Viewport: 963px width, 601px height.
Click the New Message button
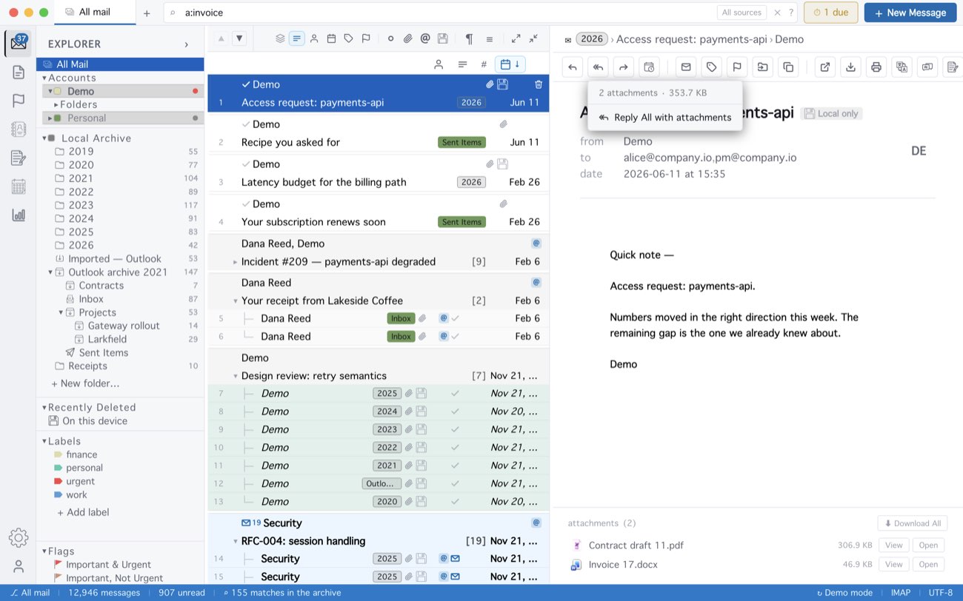pos(910,13)
